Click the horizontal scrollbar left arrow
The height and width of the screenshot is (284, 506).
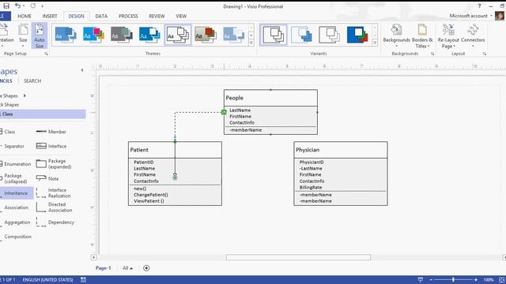(x=93, y=257)
